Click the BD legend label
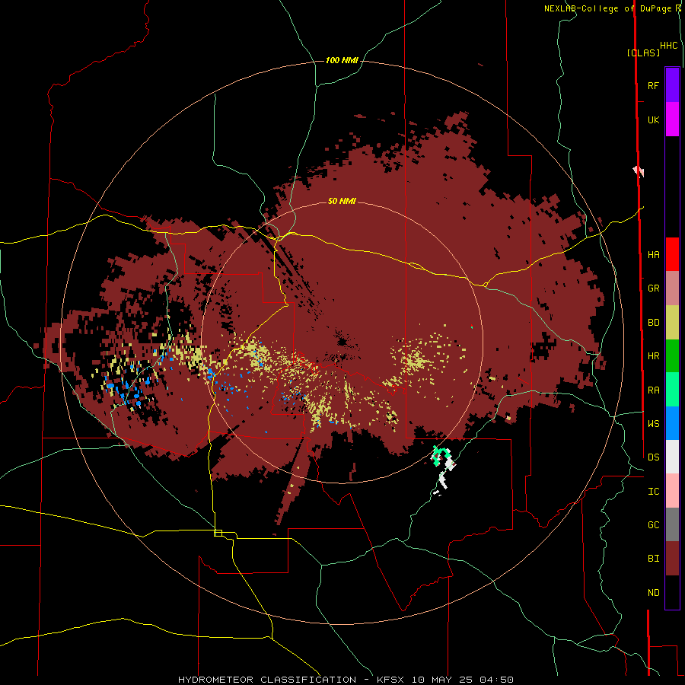The height and width of the screenshot is (685, 685). pos(653,323)
